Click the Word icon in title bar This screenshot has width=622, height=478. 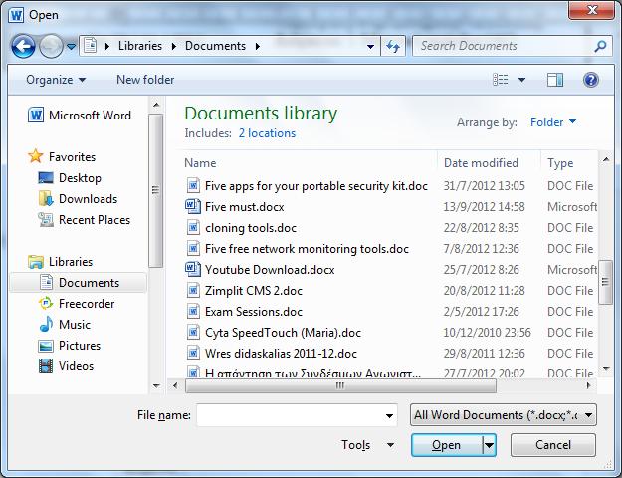click(16, 15)
